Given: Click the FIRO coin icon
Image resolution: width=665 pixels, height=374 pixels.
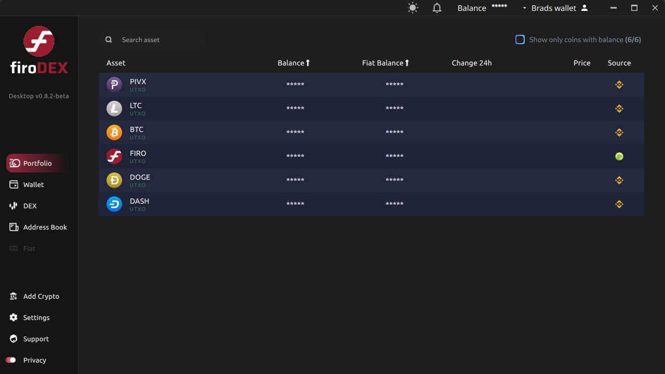Looking at the screenshot, I should (114, 156).
